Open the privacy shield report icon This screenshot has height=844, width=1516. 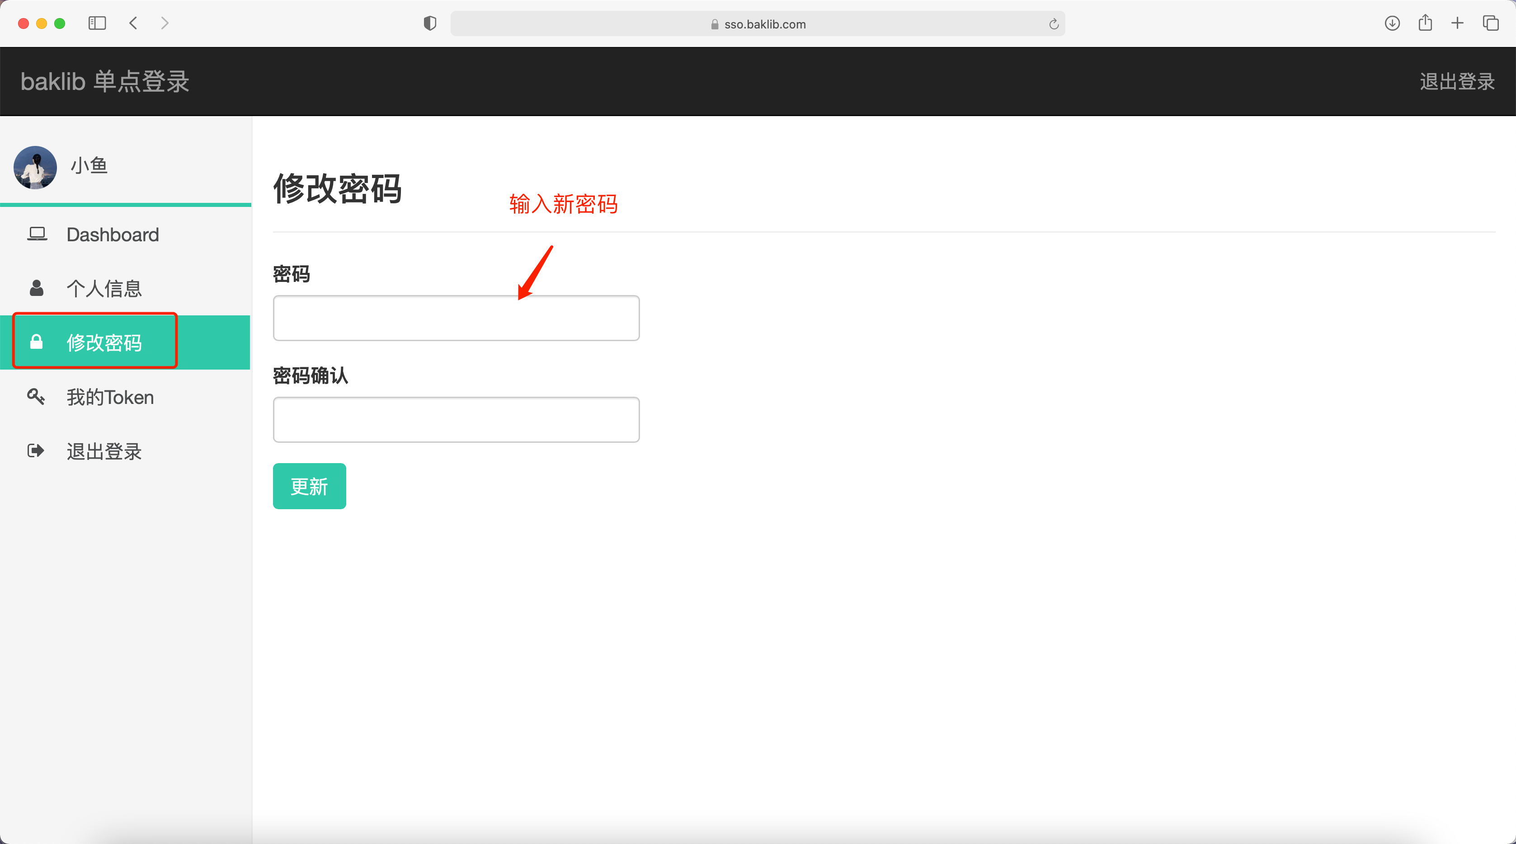coord(430,23)
